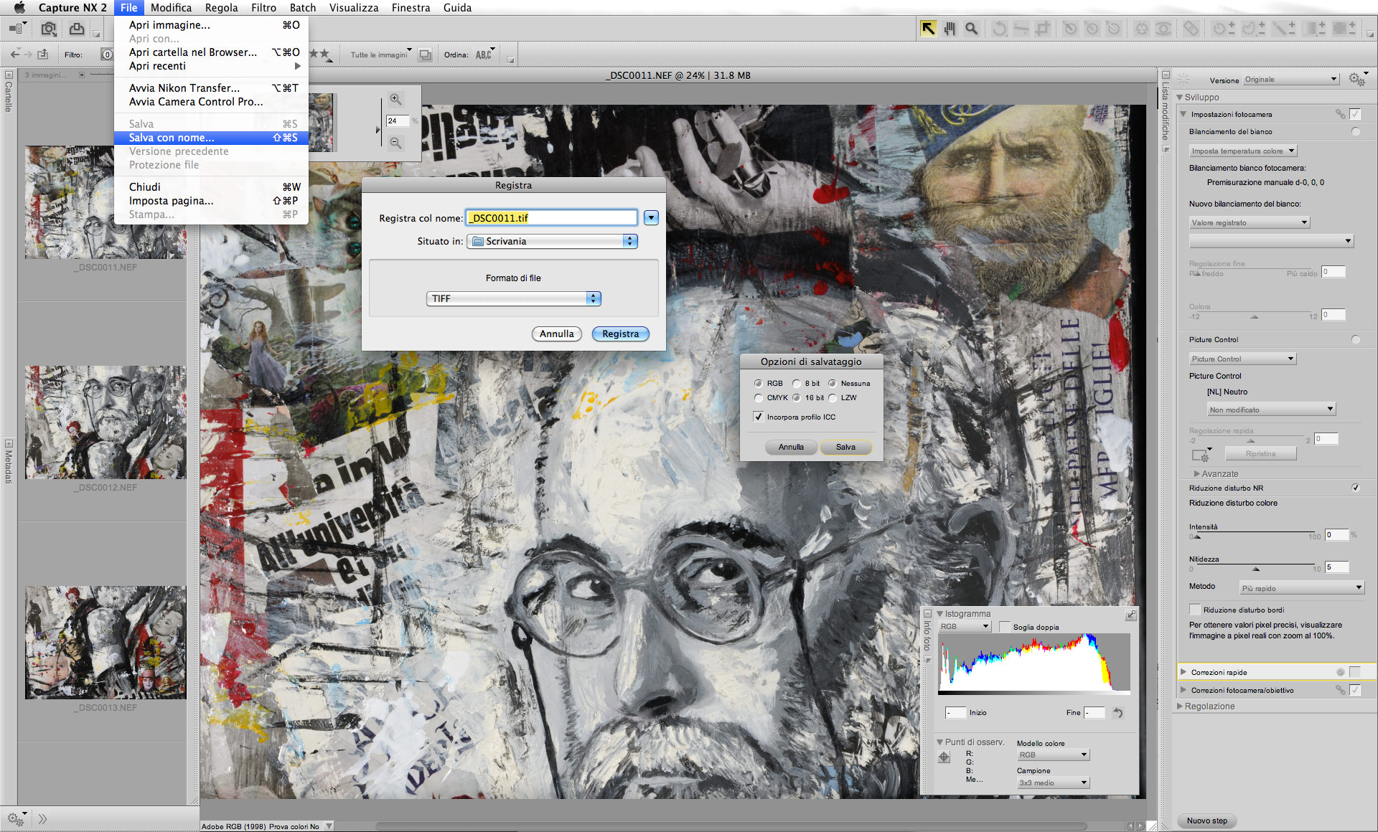Click the Intensità slider track
1378x832 pixels.
1255,532
